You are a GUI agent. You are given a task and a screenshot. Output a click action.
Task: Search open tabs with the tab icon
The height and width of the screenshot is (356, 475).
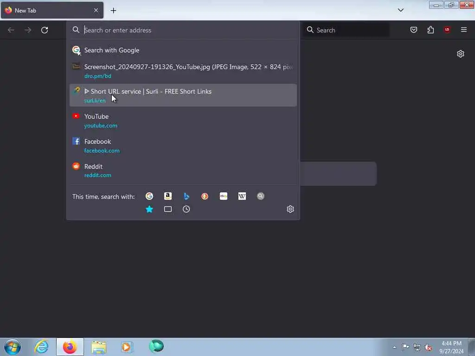click(168, 209)
